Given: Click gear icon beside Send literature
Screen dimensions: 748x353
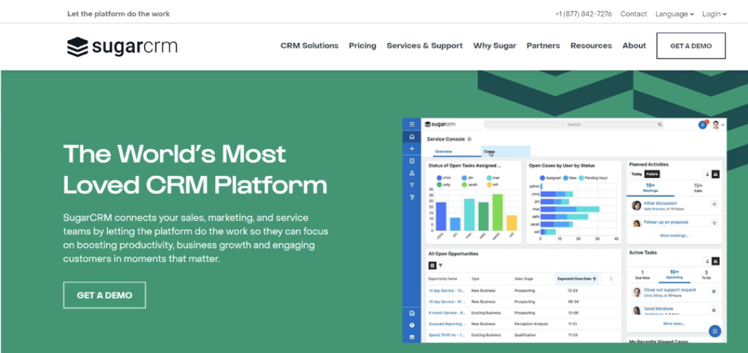Looking at the screenshot, I should pyautogui.click(x=714, y=310).
